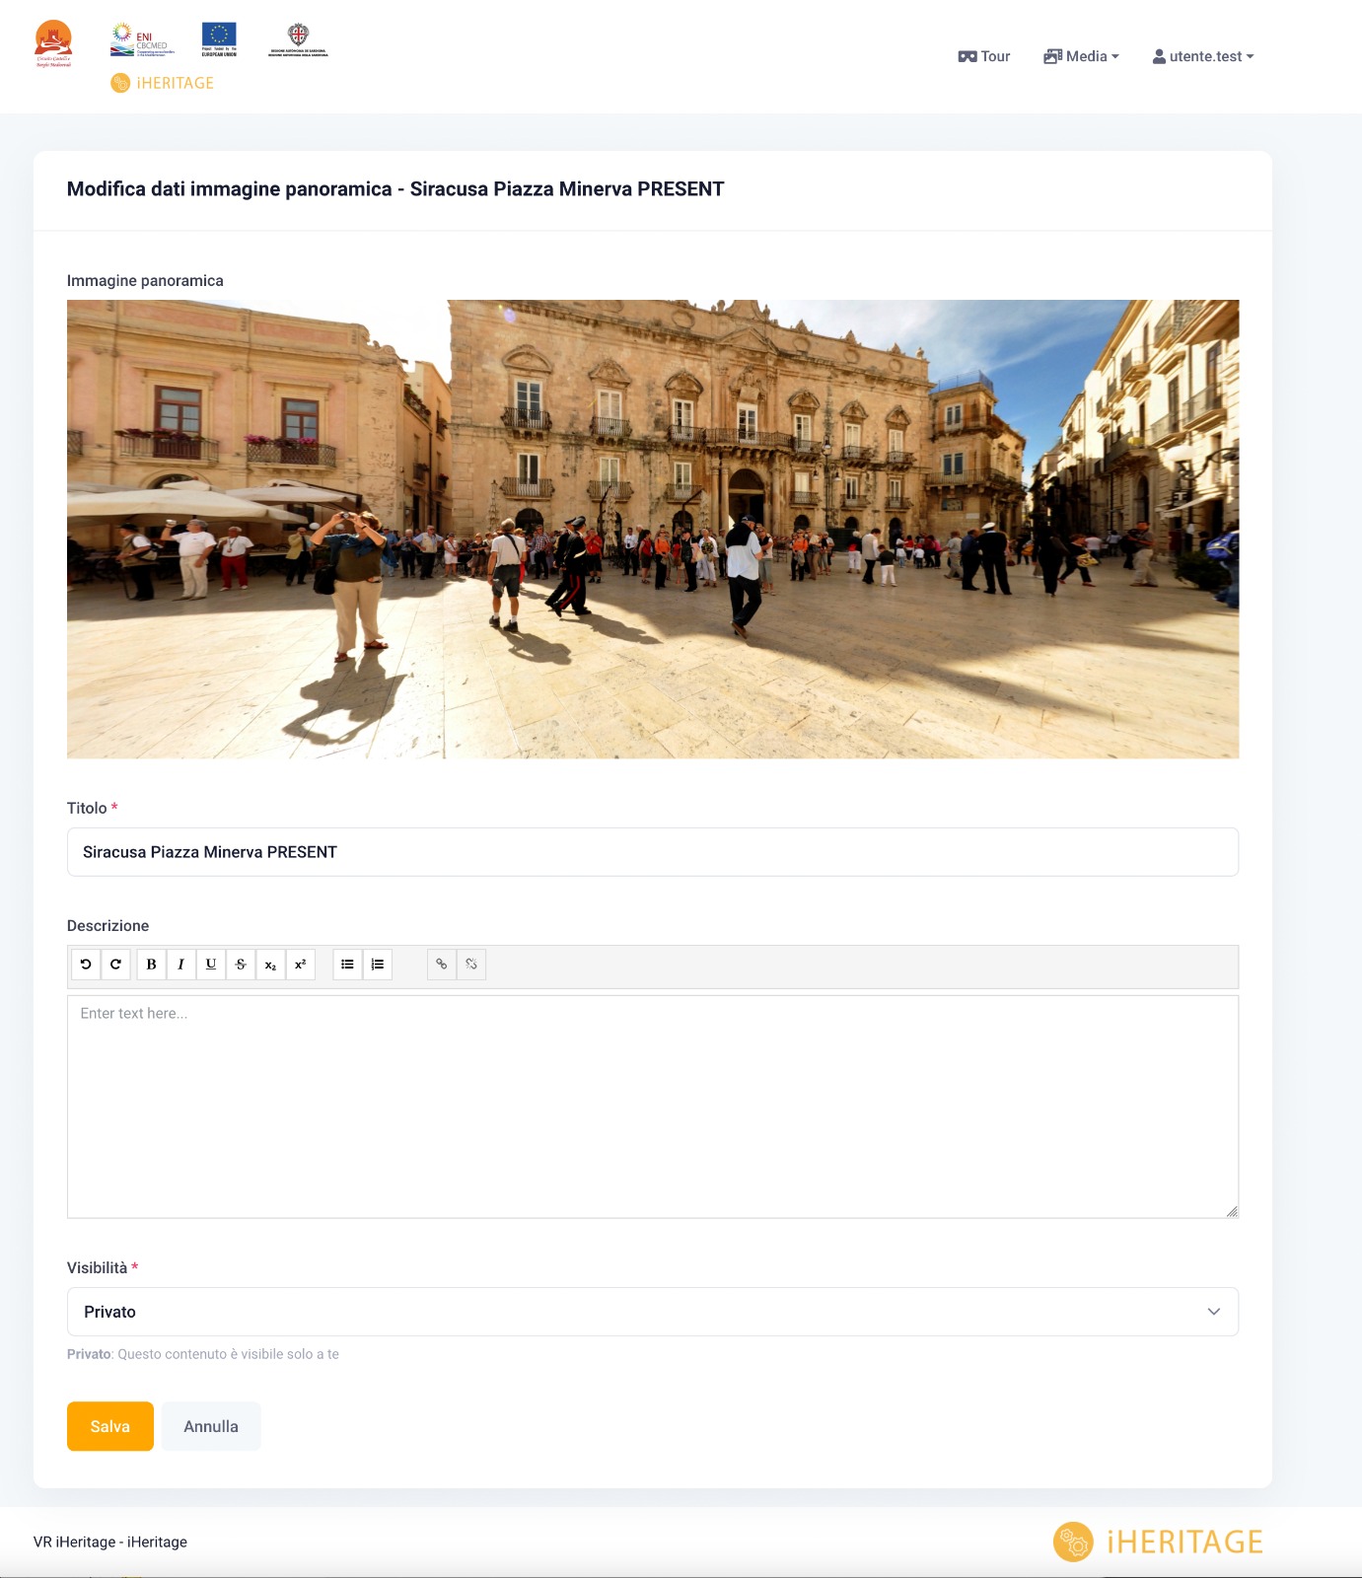Apply subscript formatting

click(270, 965)
